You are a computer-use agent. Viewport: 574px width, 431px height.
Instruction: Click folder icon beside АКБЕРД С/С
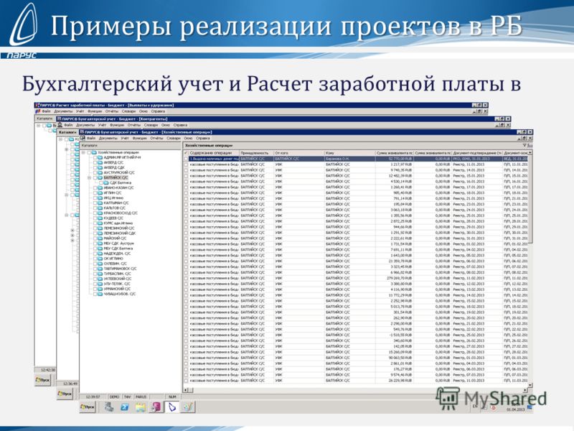[x=100, y=162]
